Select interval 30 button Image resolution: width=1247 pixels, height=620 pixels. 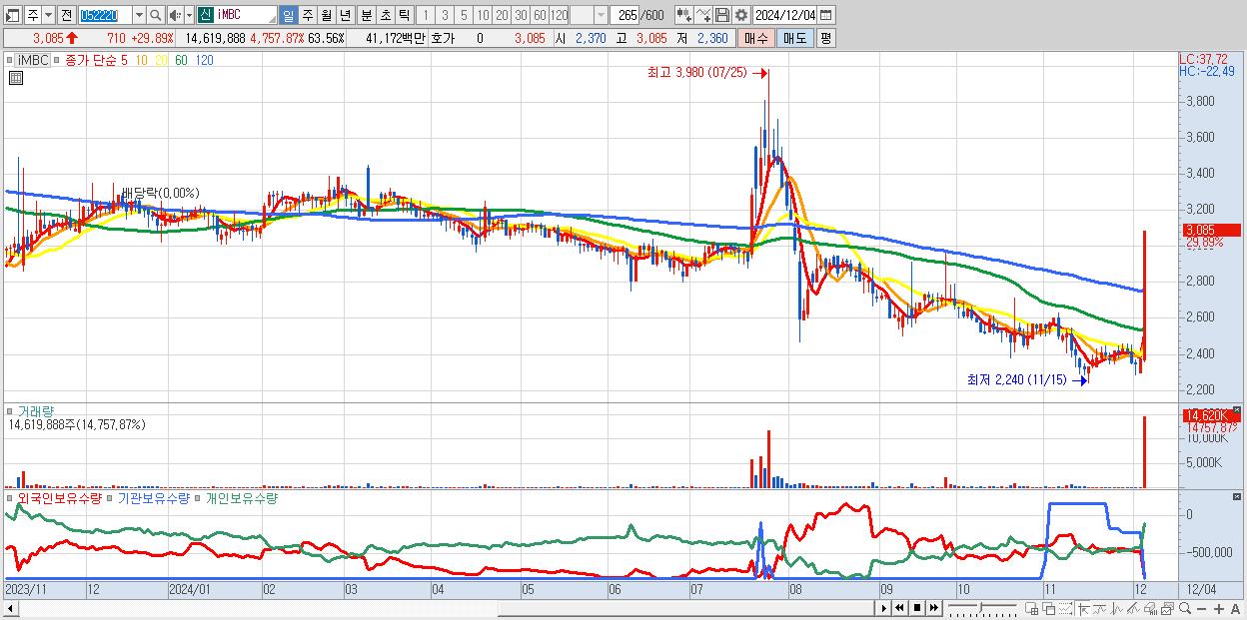click(521, 15)
